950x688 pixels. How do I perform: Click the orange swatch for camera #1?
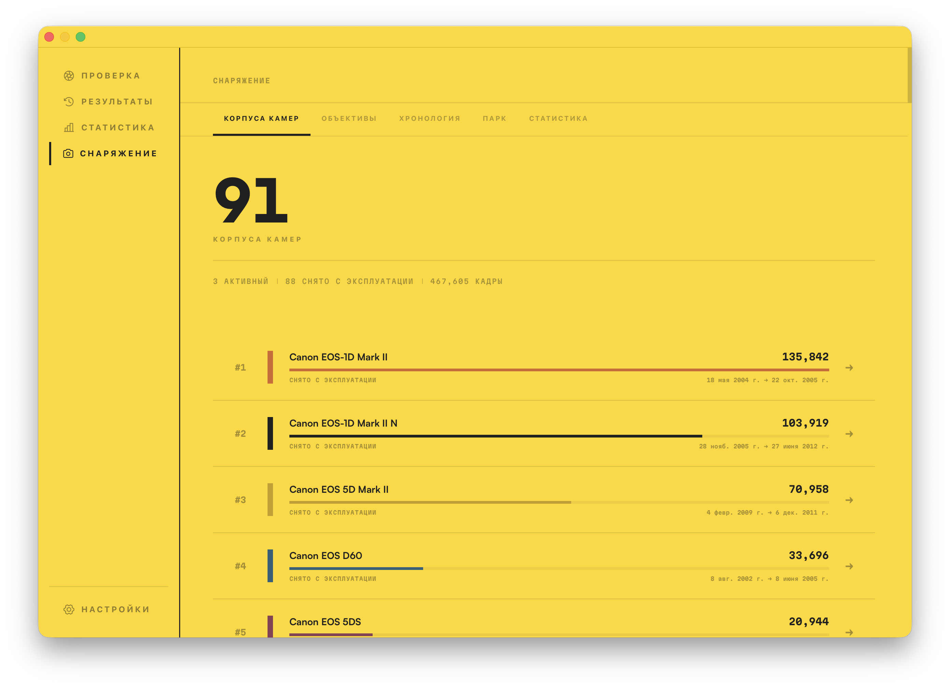[x=270, y=367]
